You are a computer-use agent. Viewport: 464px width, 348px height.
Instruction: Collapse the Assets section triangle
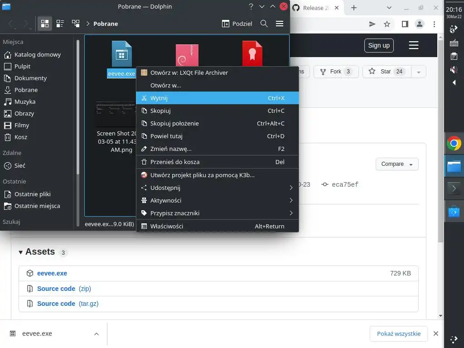pyautogui.click(x=20, y=252)
